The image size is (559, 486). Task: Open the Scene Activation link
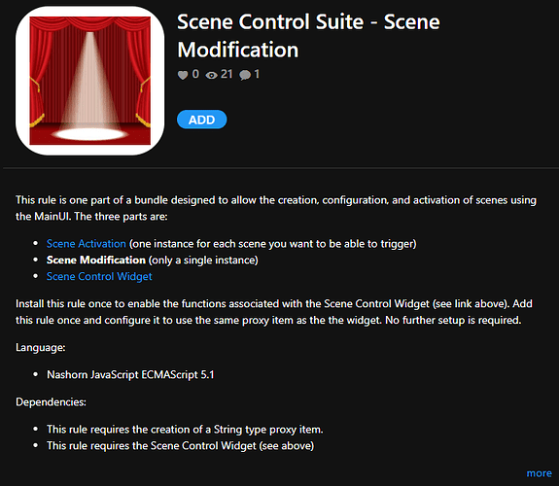[87, 244]
